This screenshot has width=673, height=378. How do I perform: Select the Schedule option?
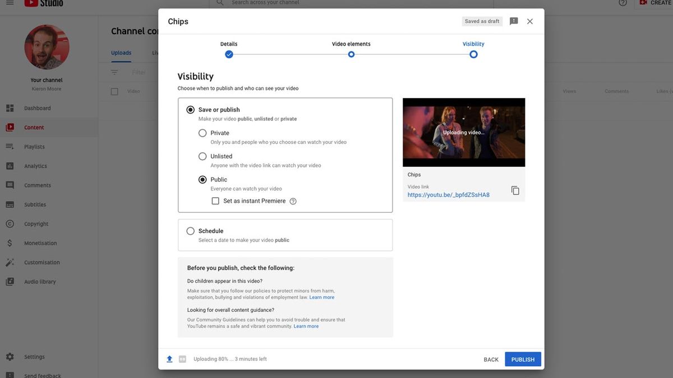pos(190,230)
